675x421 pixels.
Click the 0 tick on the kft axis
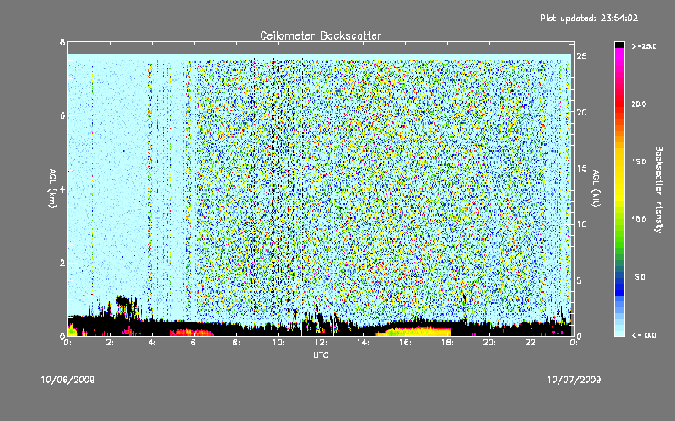[x=580, y=336]
